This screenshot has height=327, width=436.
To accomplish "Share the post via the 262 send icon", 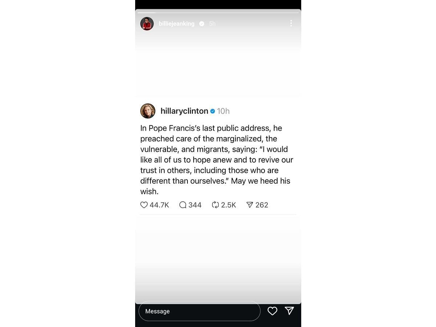I will point(250,205).
